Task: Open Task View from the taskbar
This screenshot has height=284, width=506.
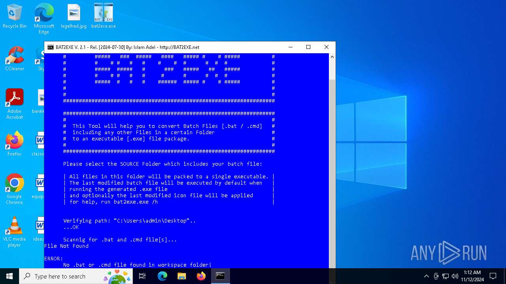Action: [142, 276]
